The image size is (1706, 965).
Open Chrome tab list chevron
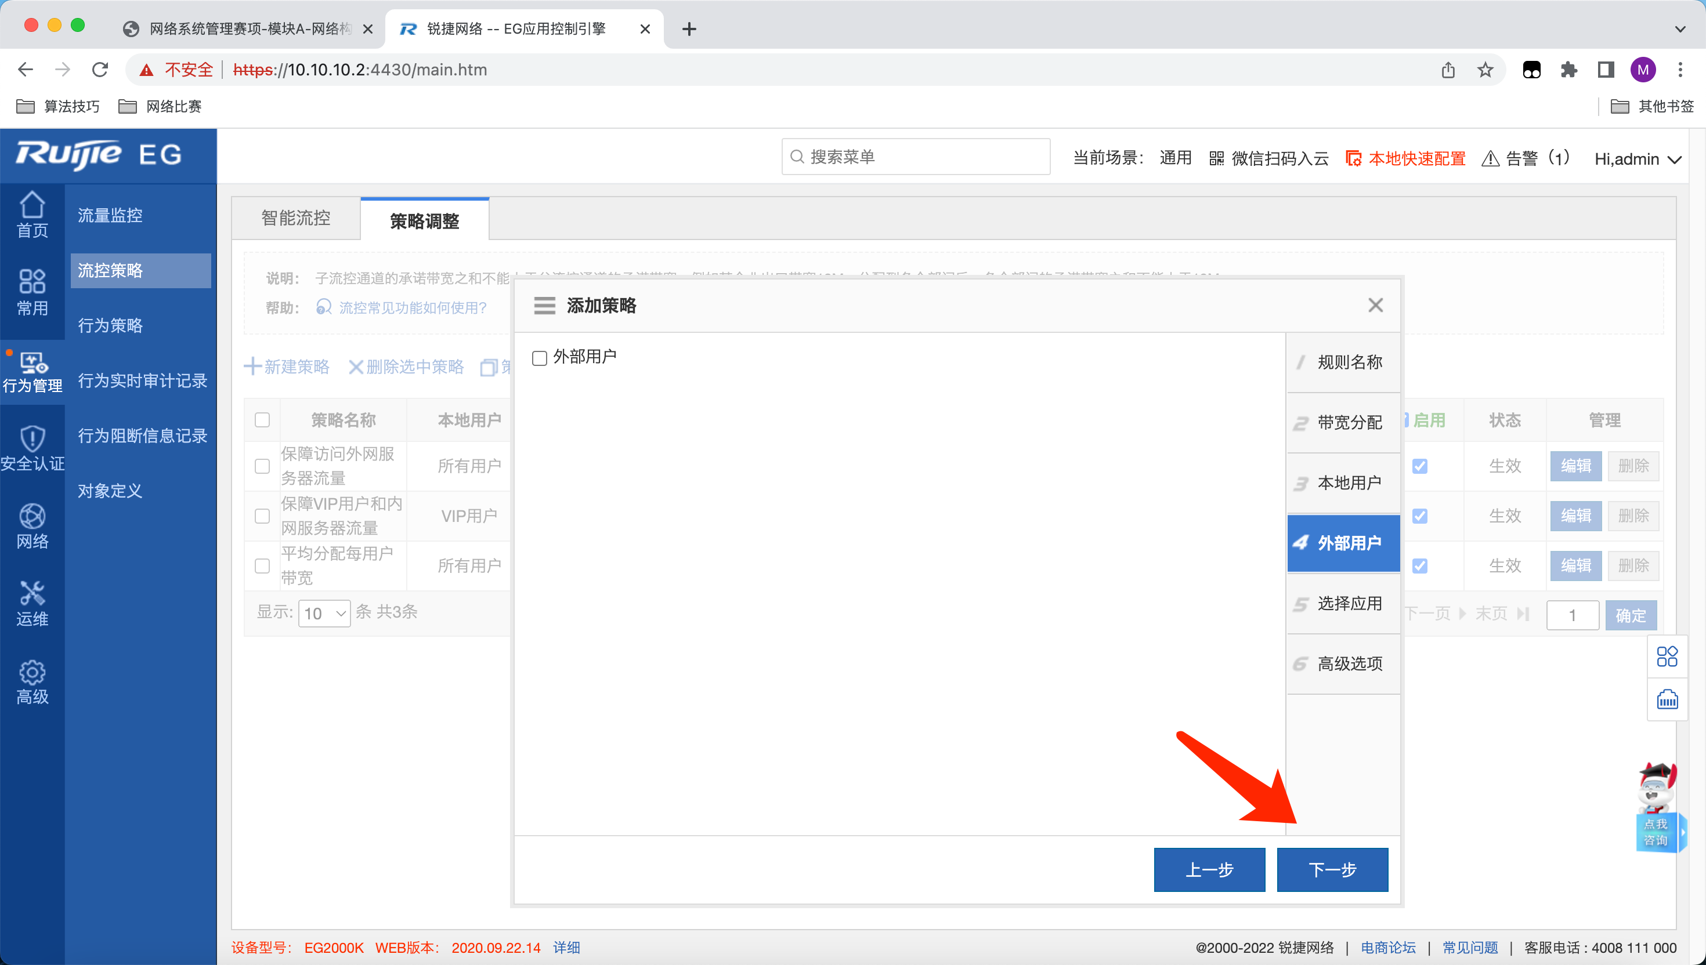pos(1679,28)
